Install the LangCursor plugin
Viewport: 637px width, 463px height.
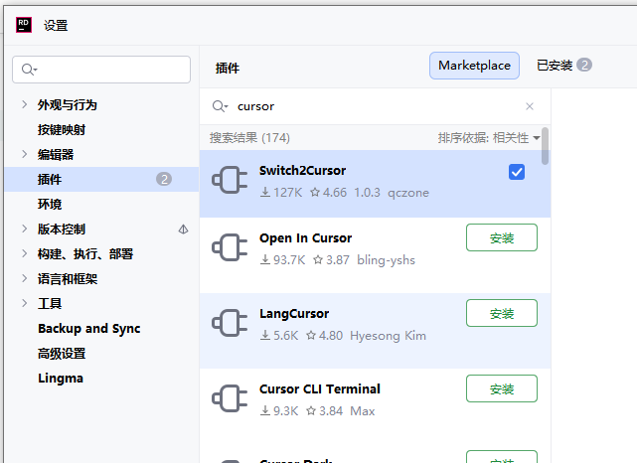(x=502, y=313)
